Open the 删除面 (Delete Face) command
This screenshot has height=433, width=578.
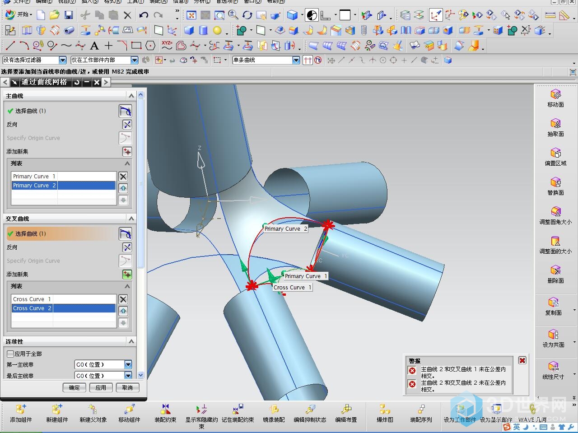click(555, 274)
